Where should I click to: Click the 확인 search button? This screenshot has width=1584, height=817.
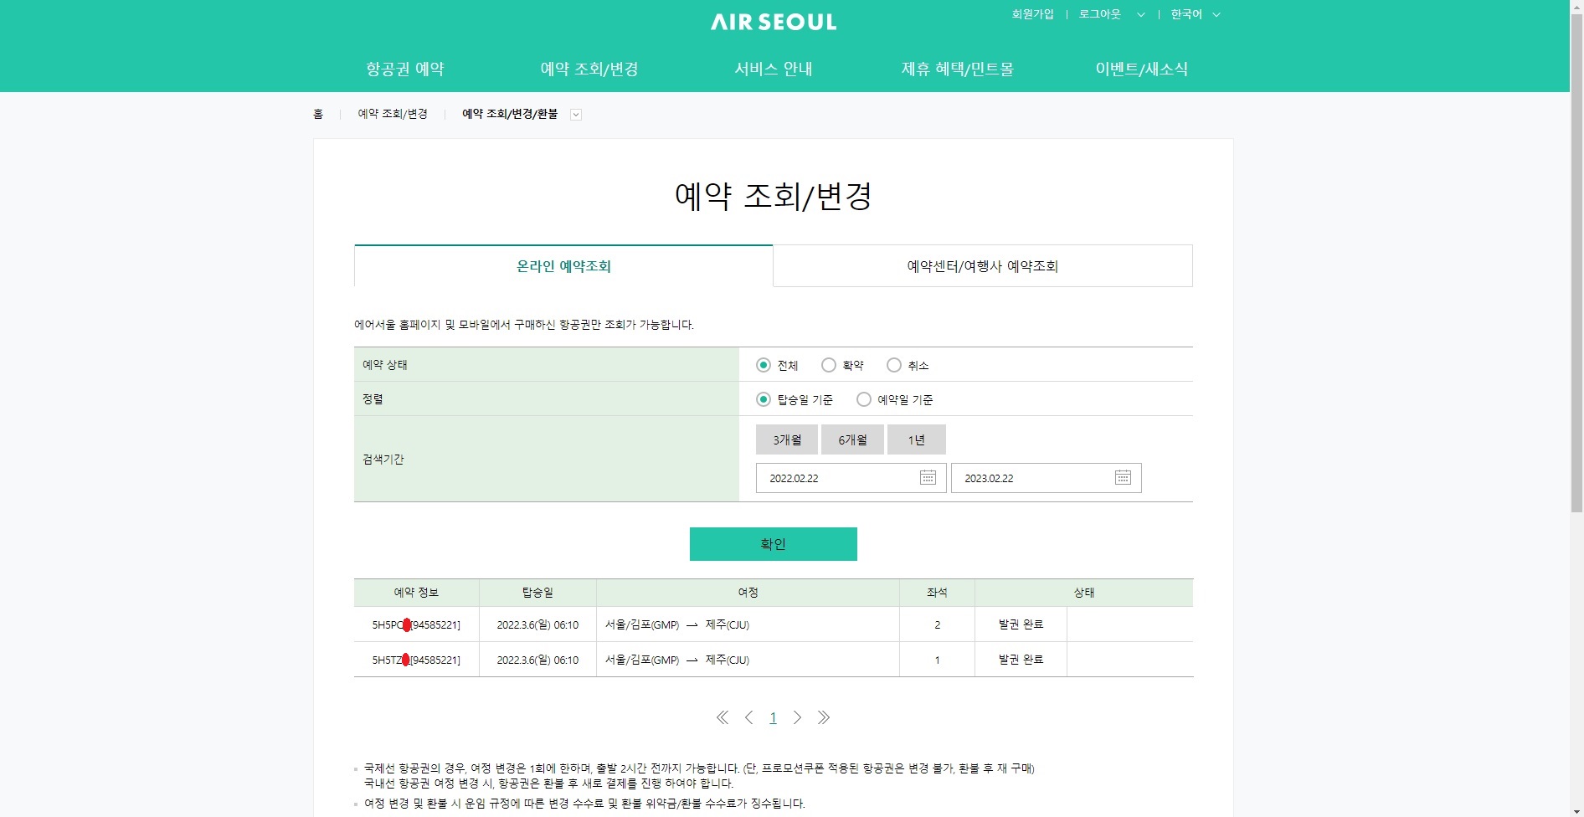(774, 544)
